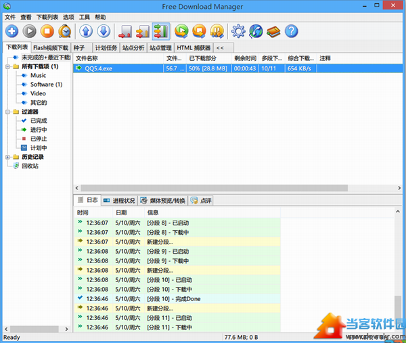Image resolution: width=406 pixels, height=343 pixels.
Task: Click the << tab scroll button
Action: tap(220, 48)
